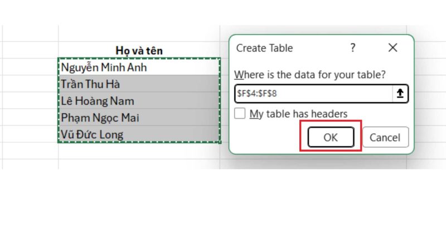Select the cell 'Lê Hoàng Nam'
The image size is (446, 251).
[139, 100]
